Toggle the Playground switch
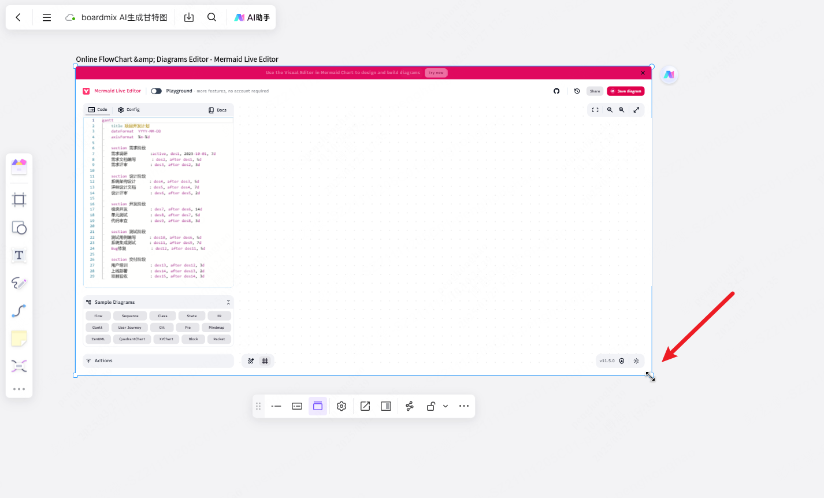 click(156, 91)
